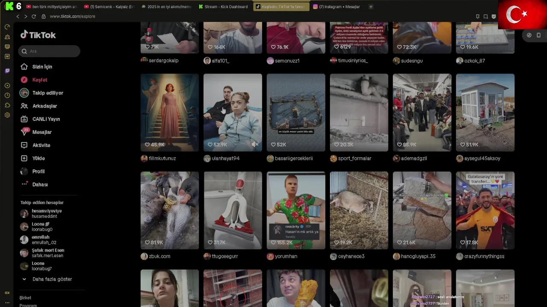Open CANLI Yayın section
This screenshot has height=307, width=547.
click(x=46, y=119)
